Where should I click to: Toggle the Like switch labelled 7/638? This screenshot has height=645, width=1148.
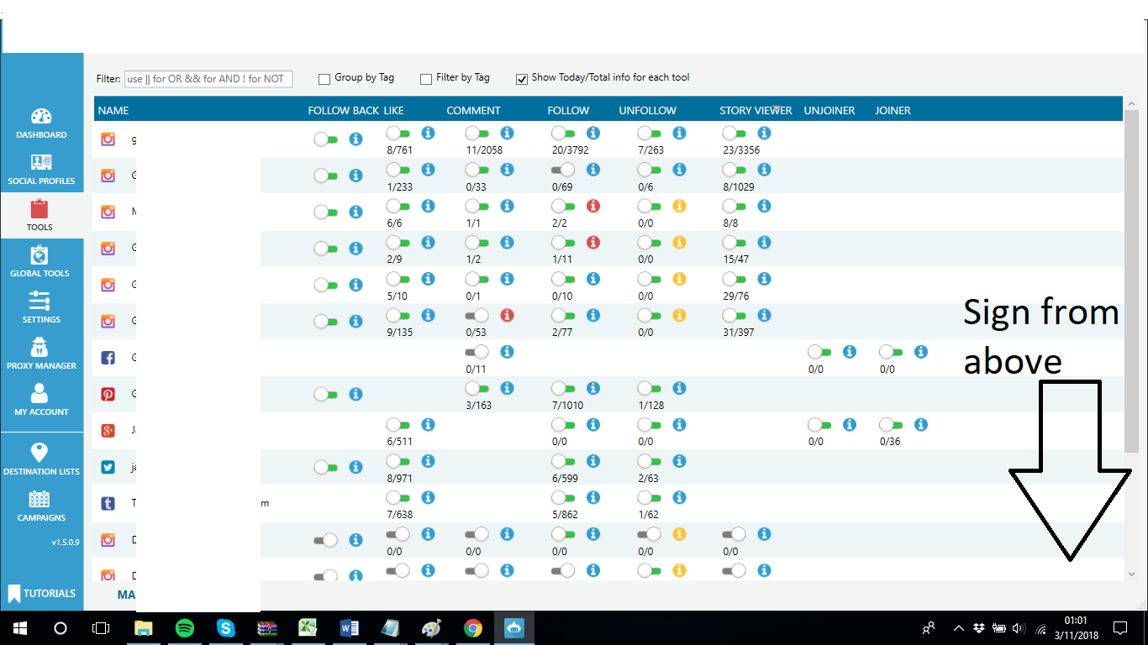[x=398, y=498]
